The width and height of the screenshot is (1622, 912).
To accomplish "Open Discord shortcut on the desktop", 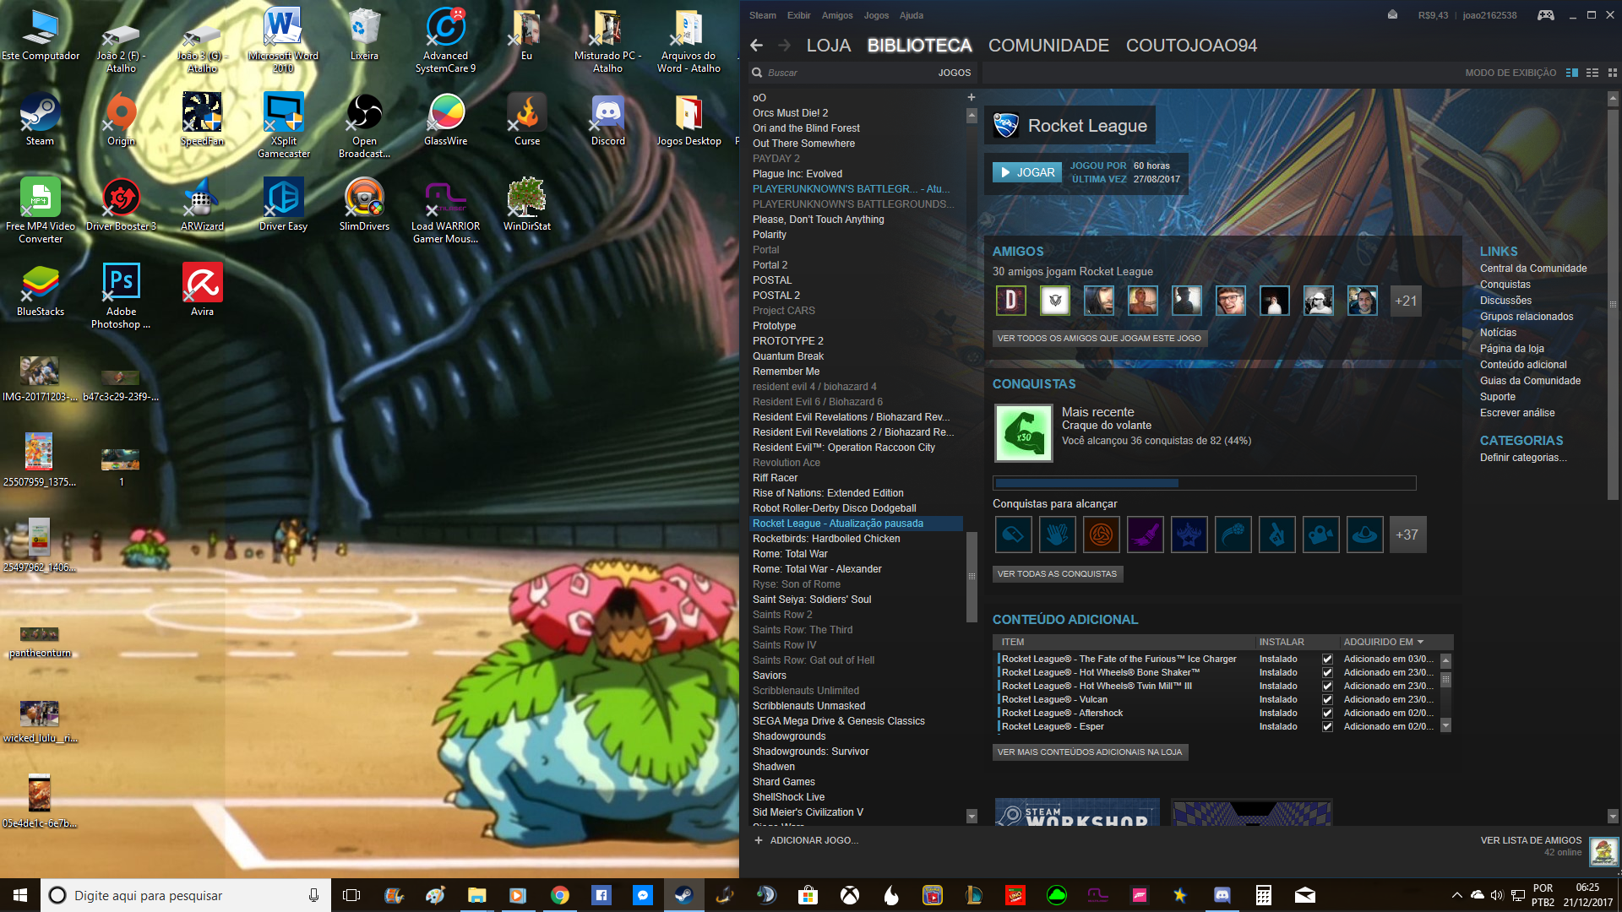I will [x=607, y=121].
